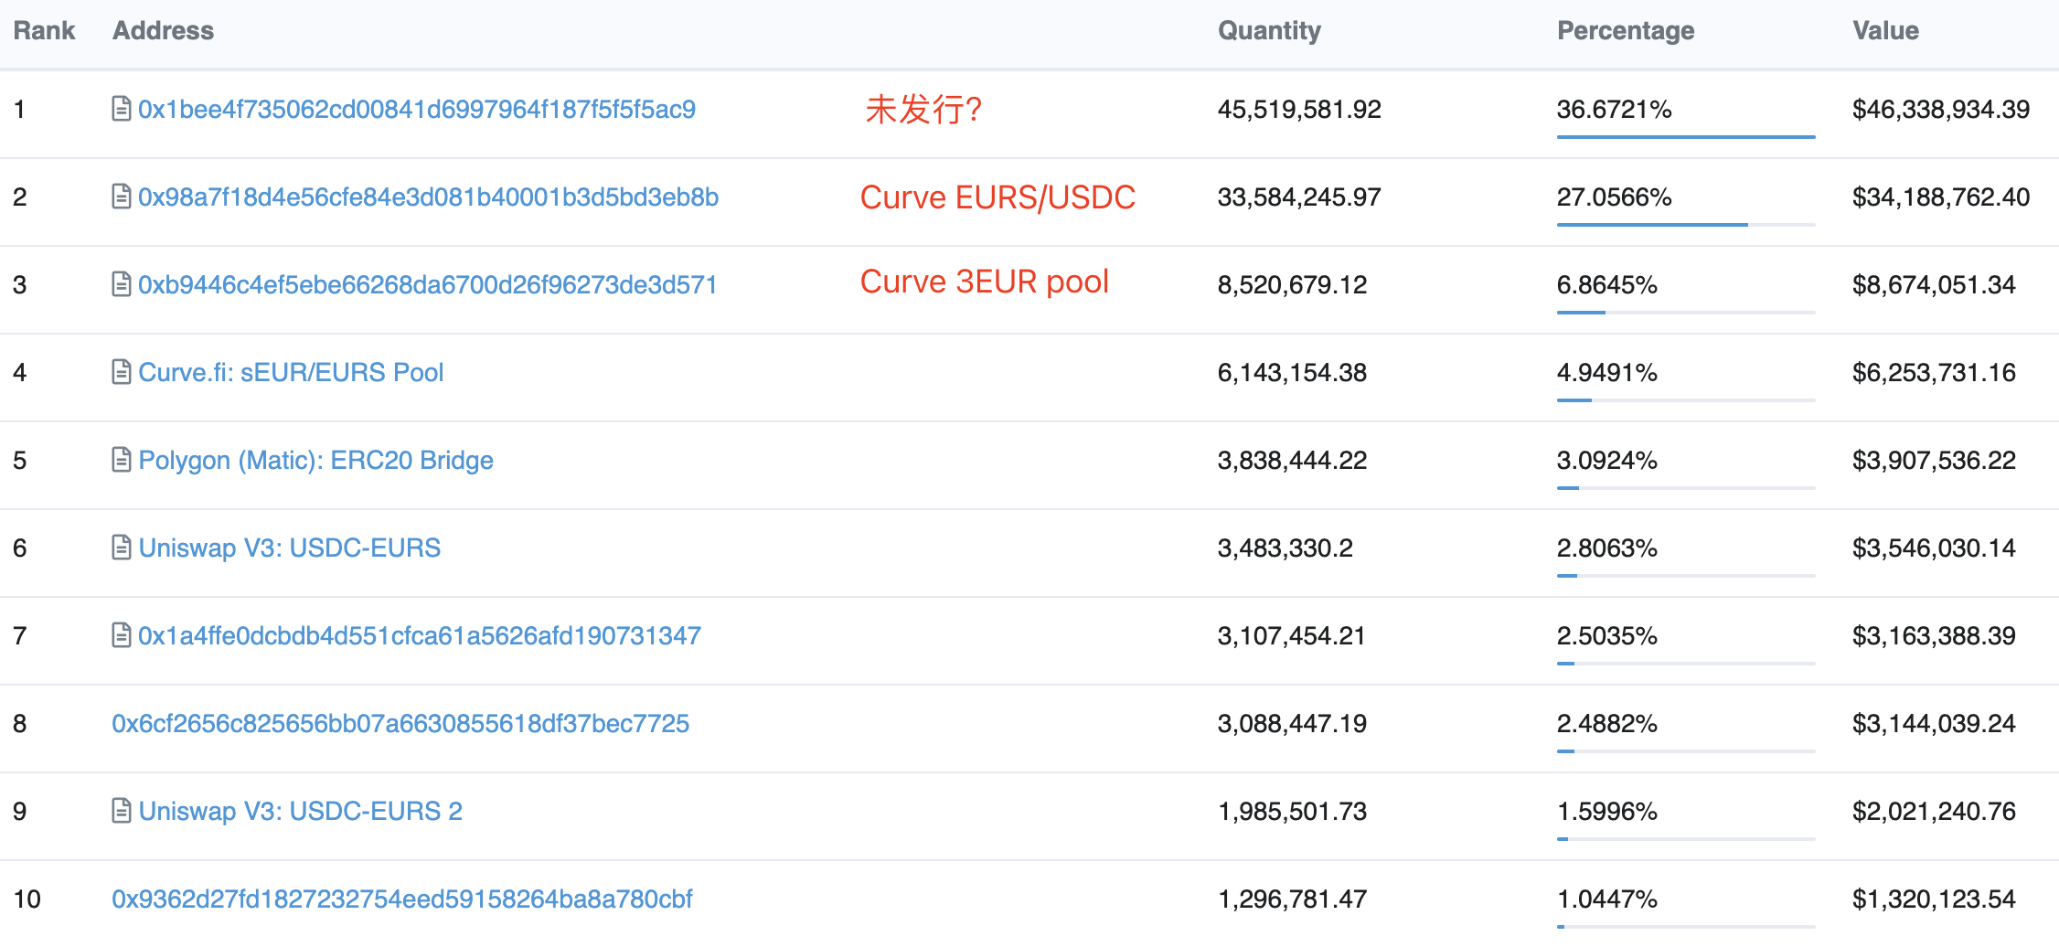Click value $3,546,030.14

point(1934,548)
